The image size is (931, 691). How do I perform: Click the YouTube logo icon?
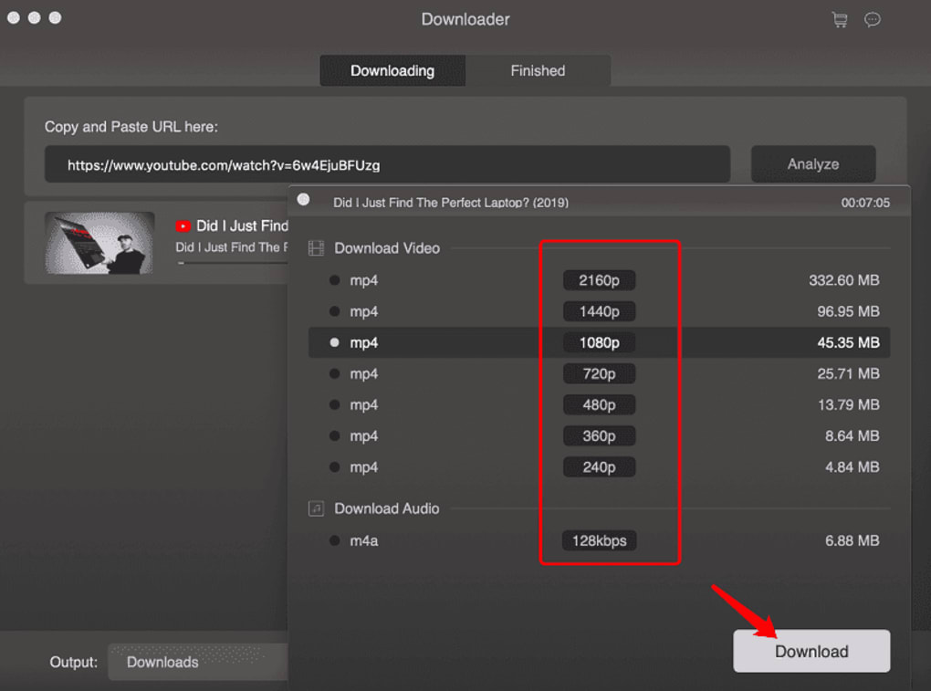coord(183,225)
